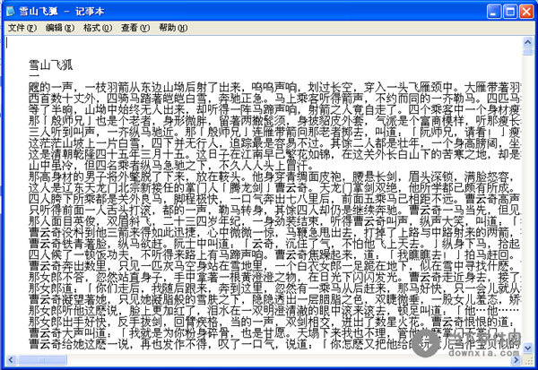Image resolution: width=538 pixels, height=370 pixels.
Task: Click the line starting with 曹云奇铁青著脸
Action: click(x=274, y=244)
